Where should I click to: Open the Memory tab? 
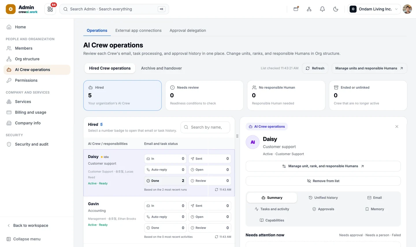coord(374,209)
